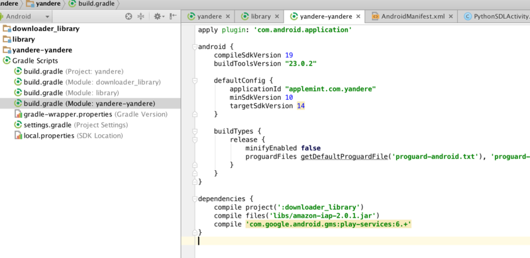Click the Scroll from Source target icon

pyautogui.click(x=129, y=17)
